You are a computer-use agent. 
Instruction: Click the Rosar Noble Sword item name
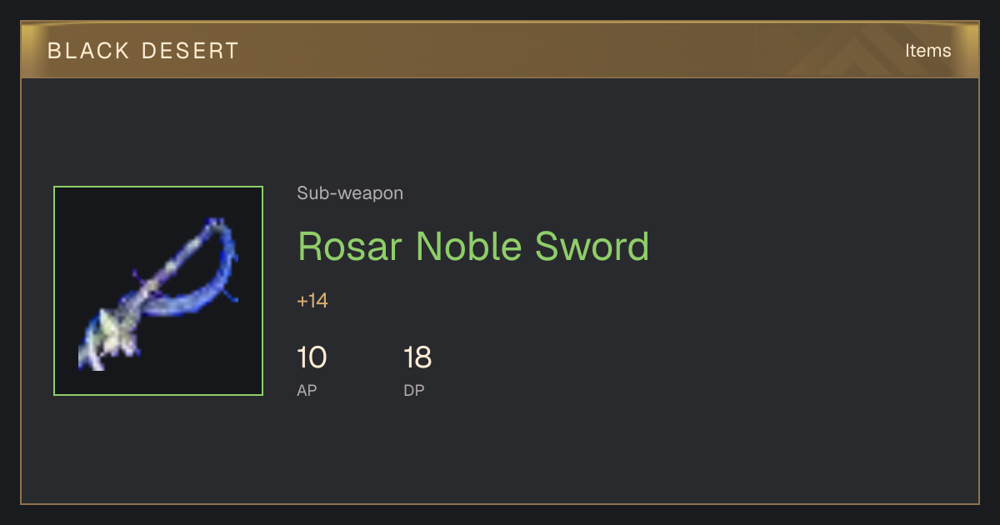tap(473, 247)
